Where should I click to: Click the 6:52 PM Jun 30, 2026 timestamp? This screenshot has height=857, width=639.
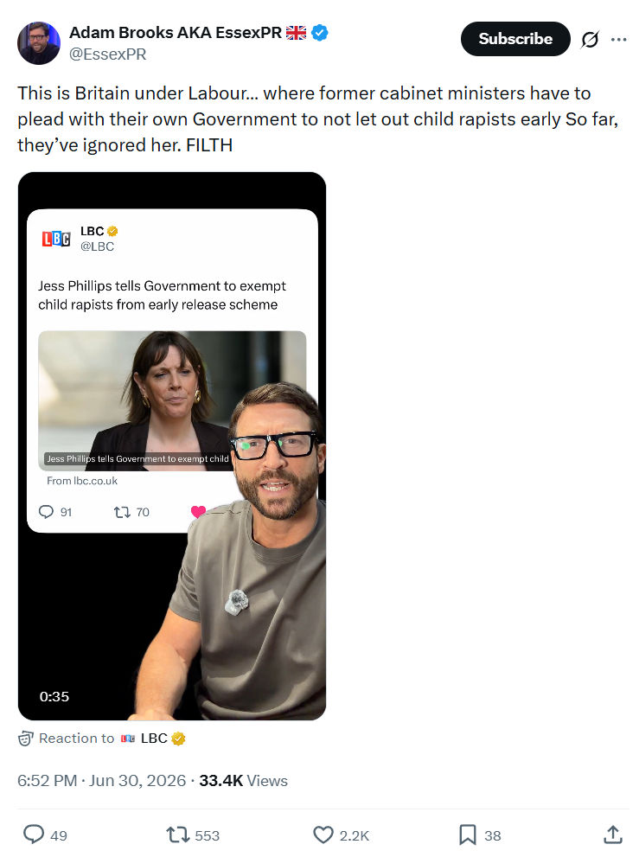102,781
